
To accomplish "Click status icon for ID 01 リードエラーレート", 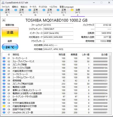I will (4, 58).
